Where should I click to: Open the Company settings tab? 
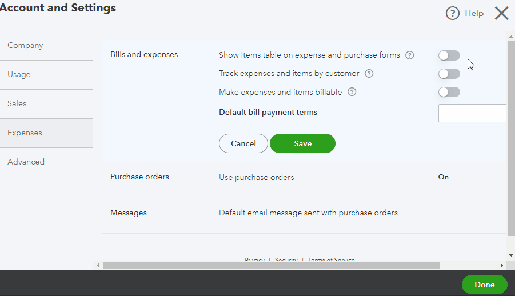pos(25,46)
